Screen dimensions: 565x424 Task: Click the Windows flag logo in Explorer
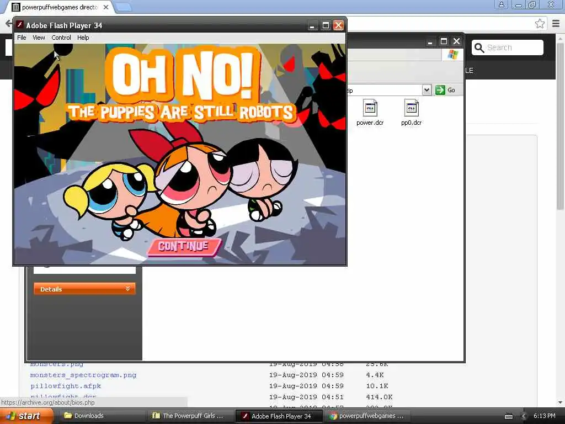pos(452,55)
